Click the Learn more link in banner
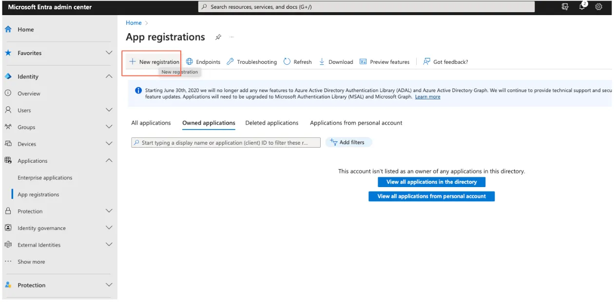 pos(427,97)
